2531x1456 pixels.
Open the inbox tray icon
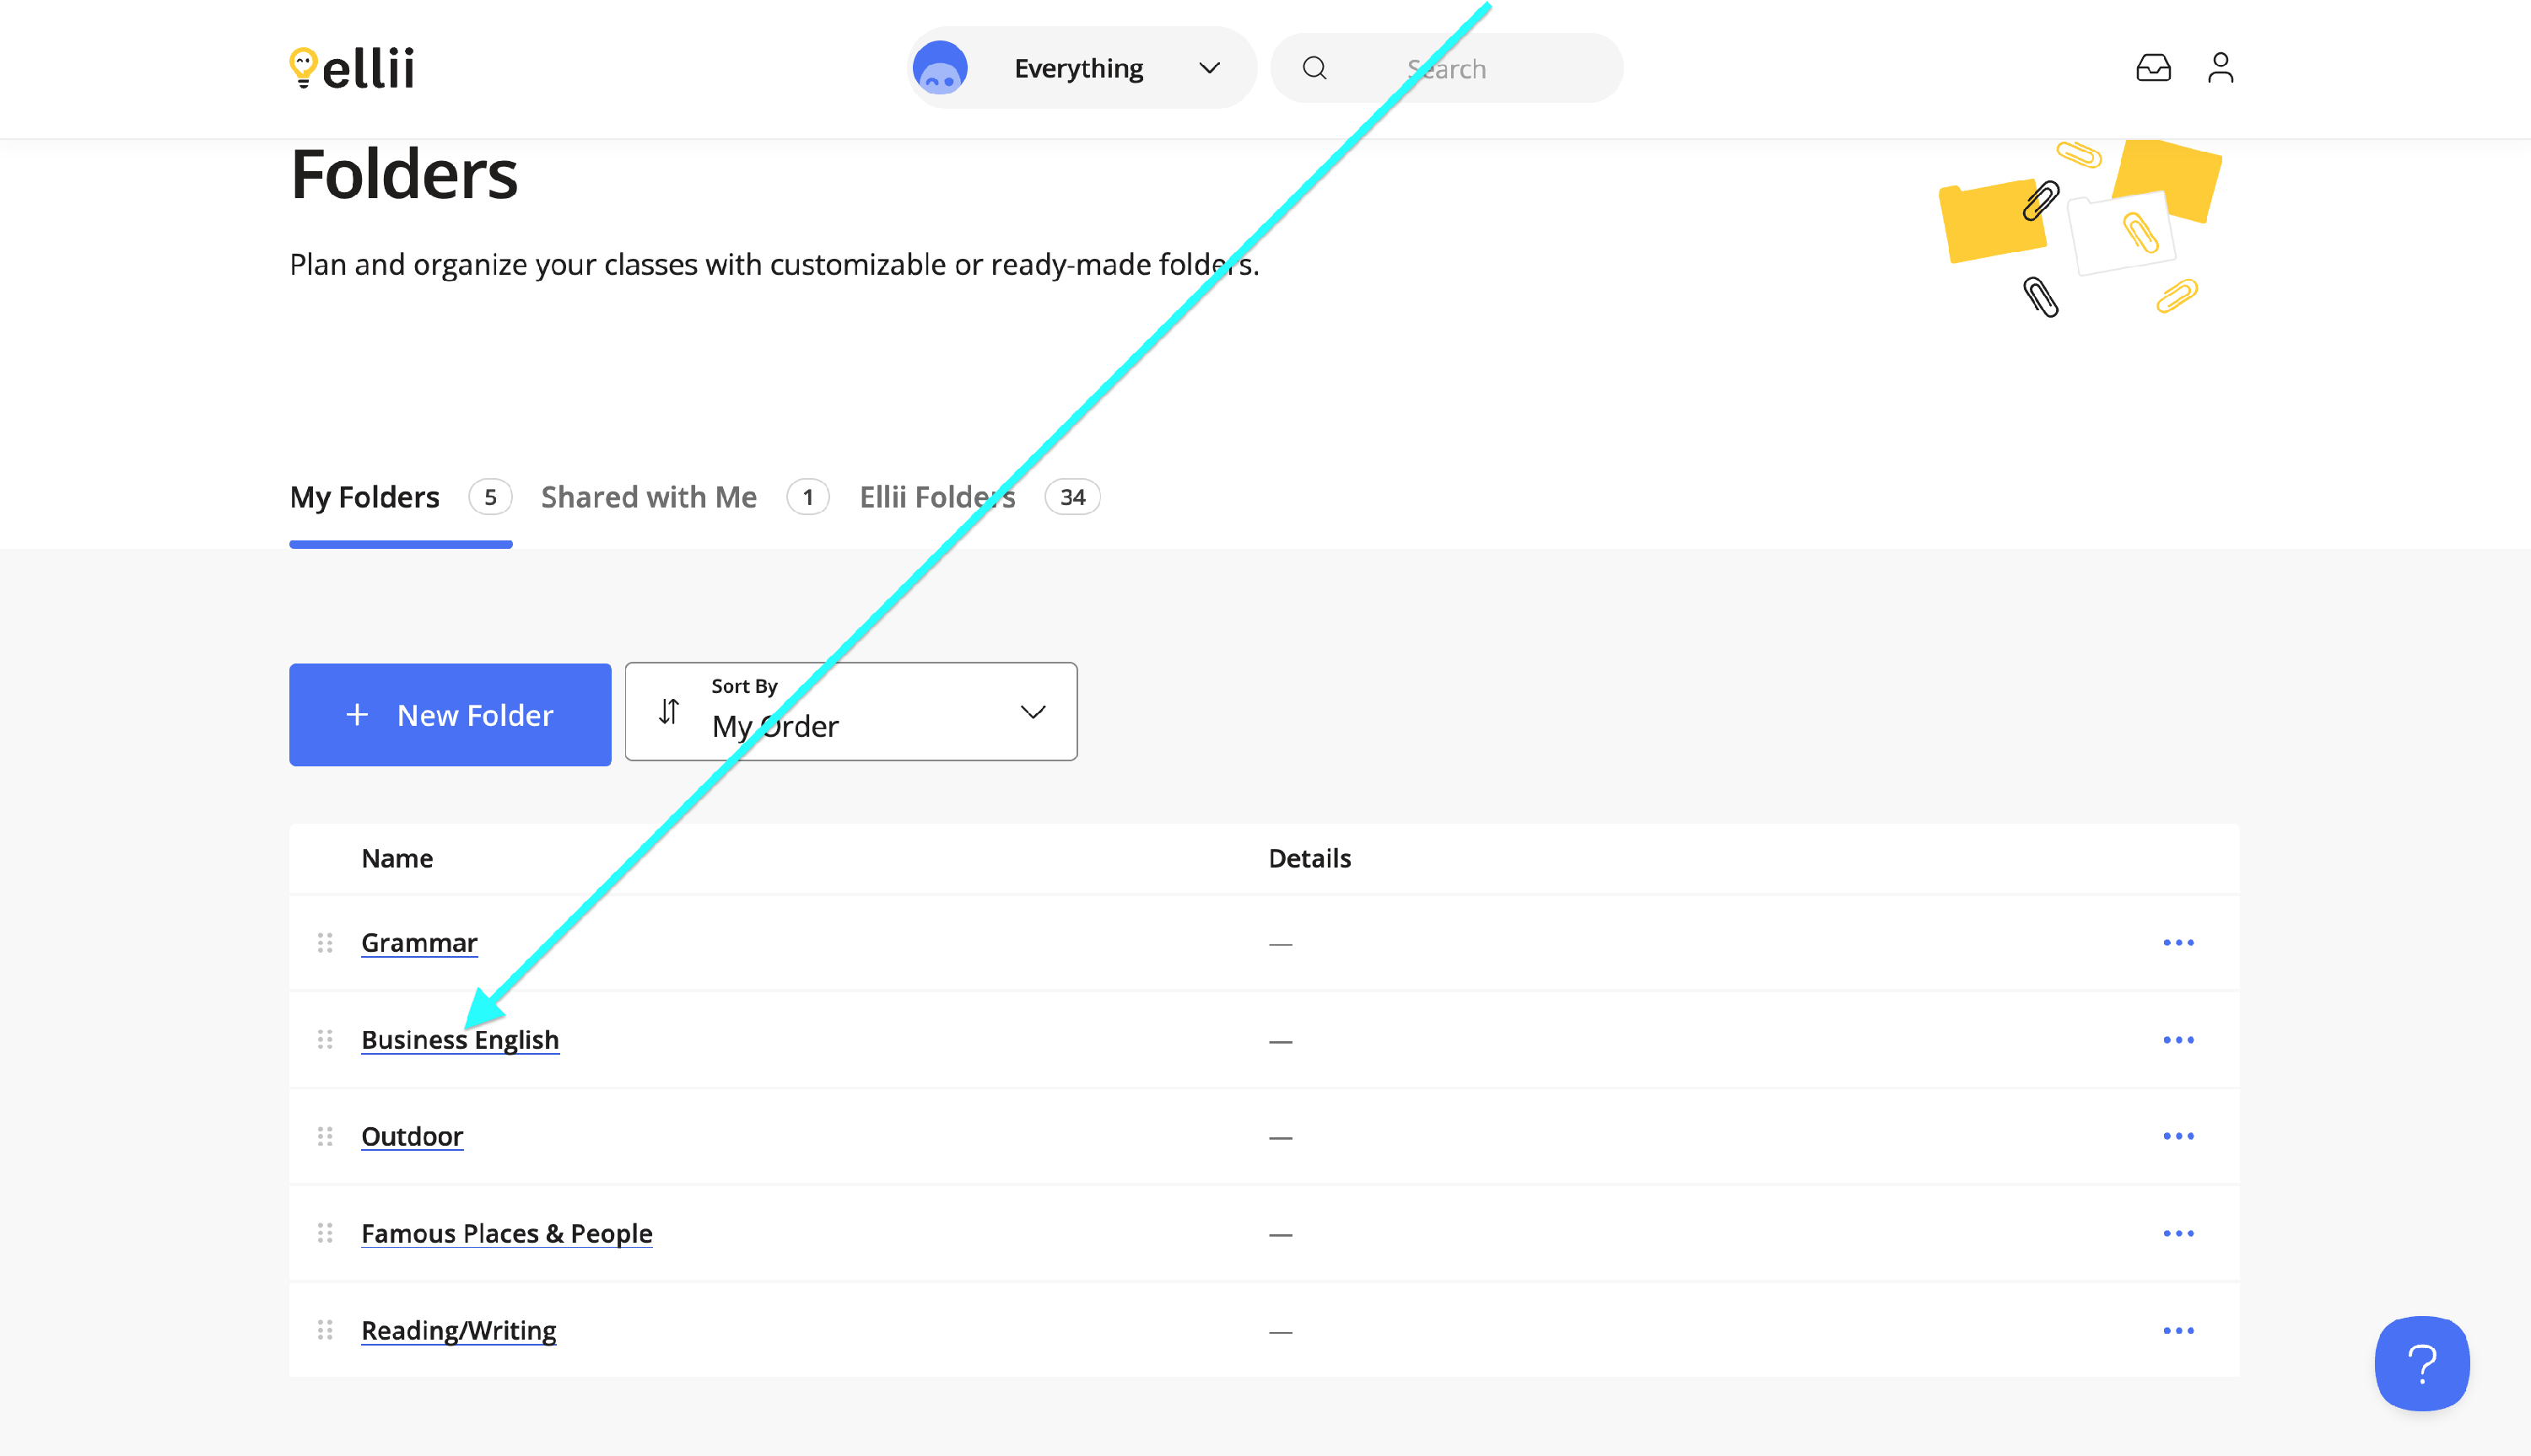(x=2153, y=68)
